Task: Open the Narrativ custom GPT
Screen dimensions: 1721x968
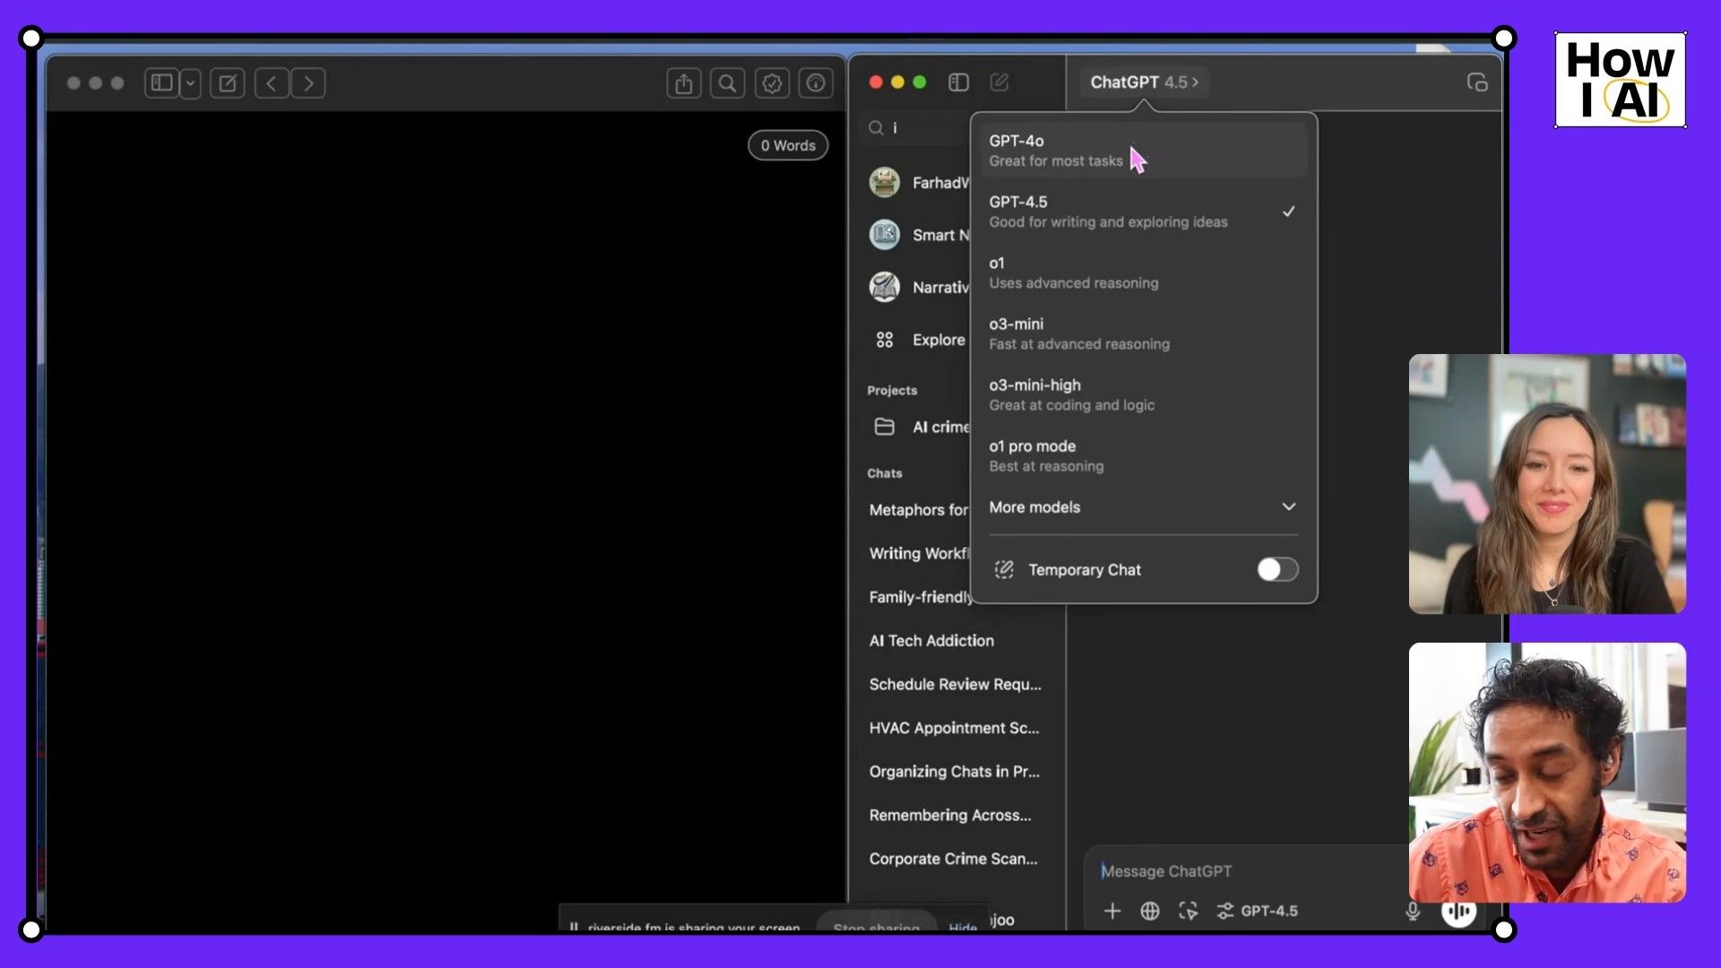Action: pos(919,288)
